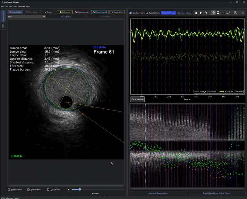Click the x-axis tick label 300
This screenshot has height=199, width=247.
(182, 97)
